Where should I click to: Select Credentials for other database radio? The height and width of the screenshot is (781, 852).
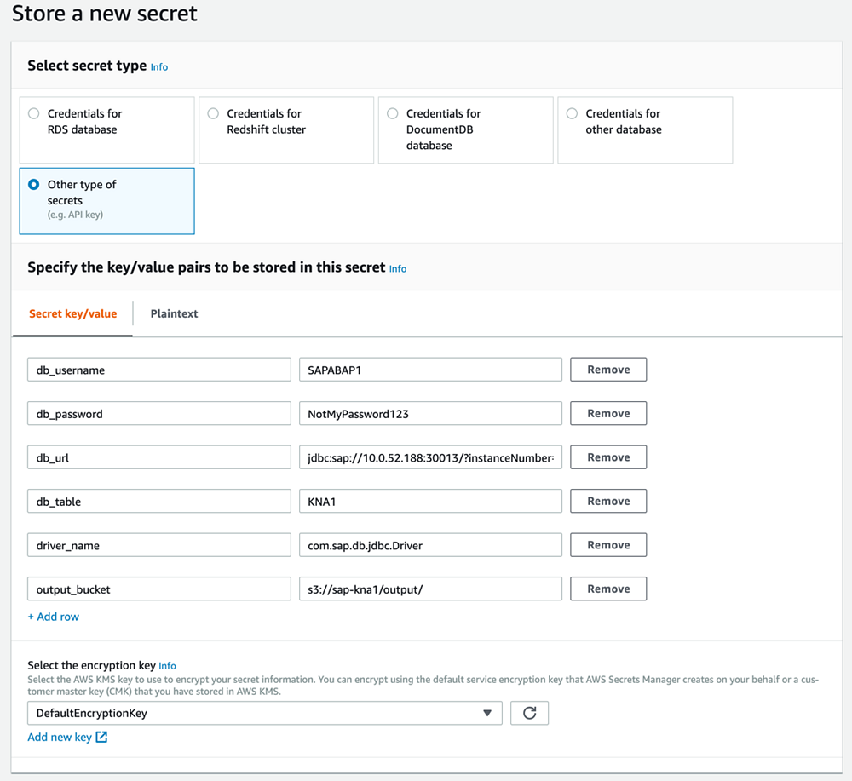point(572,113)
